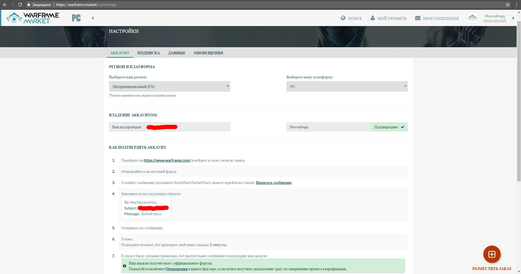Click the Оповещения link in green notice
Image resolution: width=521 pixels, height=274 pixels.
[x=176, y=269]
